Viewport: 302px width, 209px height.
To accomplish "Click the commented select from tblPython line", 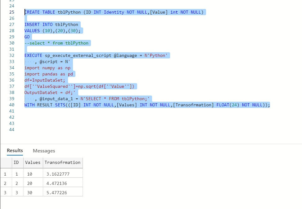I will tap(56, 43).
